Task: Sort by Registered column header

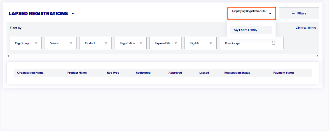Action: pos(143,73)
